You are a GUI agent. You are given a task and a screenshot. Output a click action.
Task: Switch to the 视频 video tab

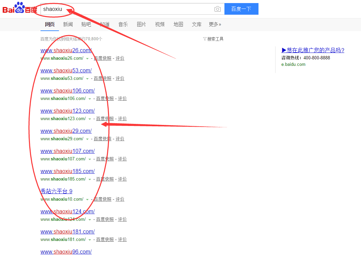[x=160, y=24]
